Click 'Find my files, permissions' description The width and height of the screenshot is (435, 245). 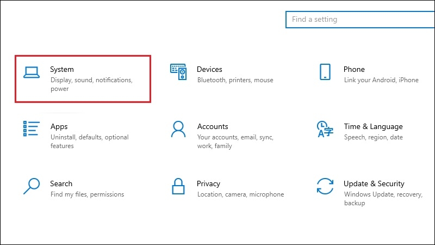click(87, 194)
